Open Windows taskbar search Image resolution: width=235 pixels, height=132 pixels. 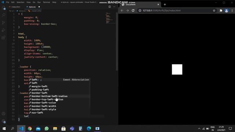(x=12, y=128)
